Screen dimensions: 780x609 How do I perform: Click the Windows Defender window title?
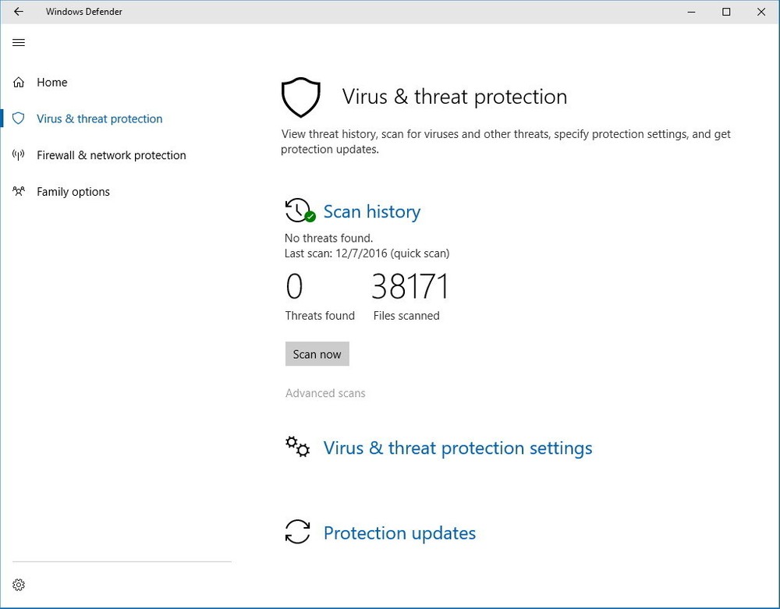click(x=84, y=12)
